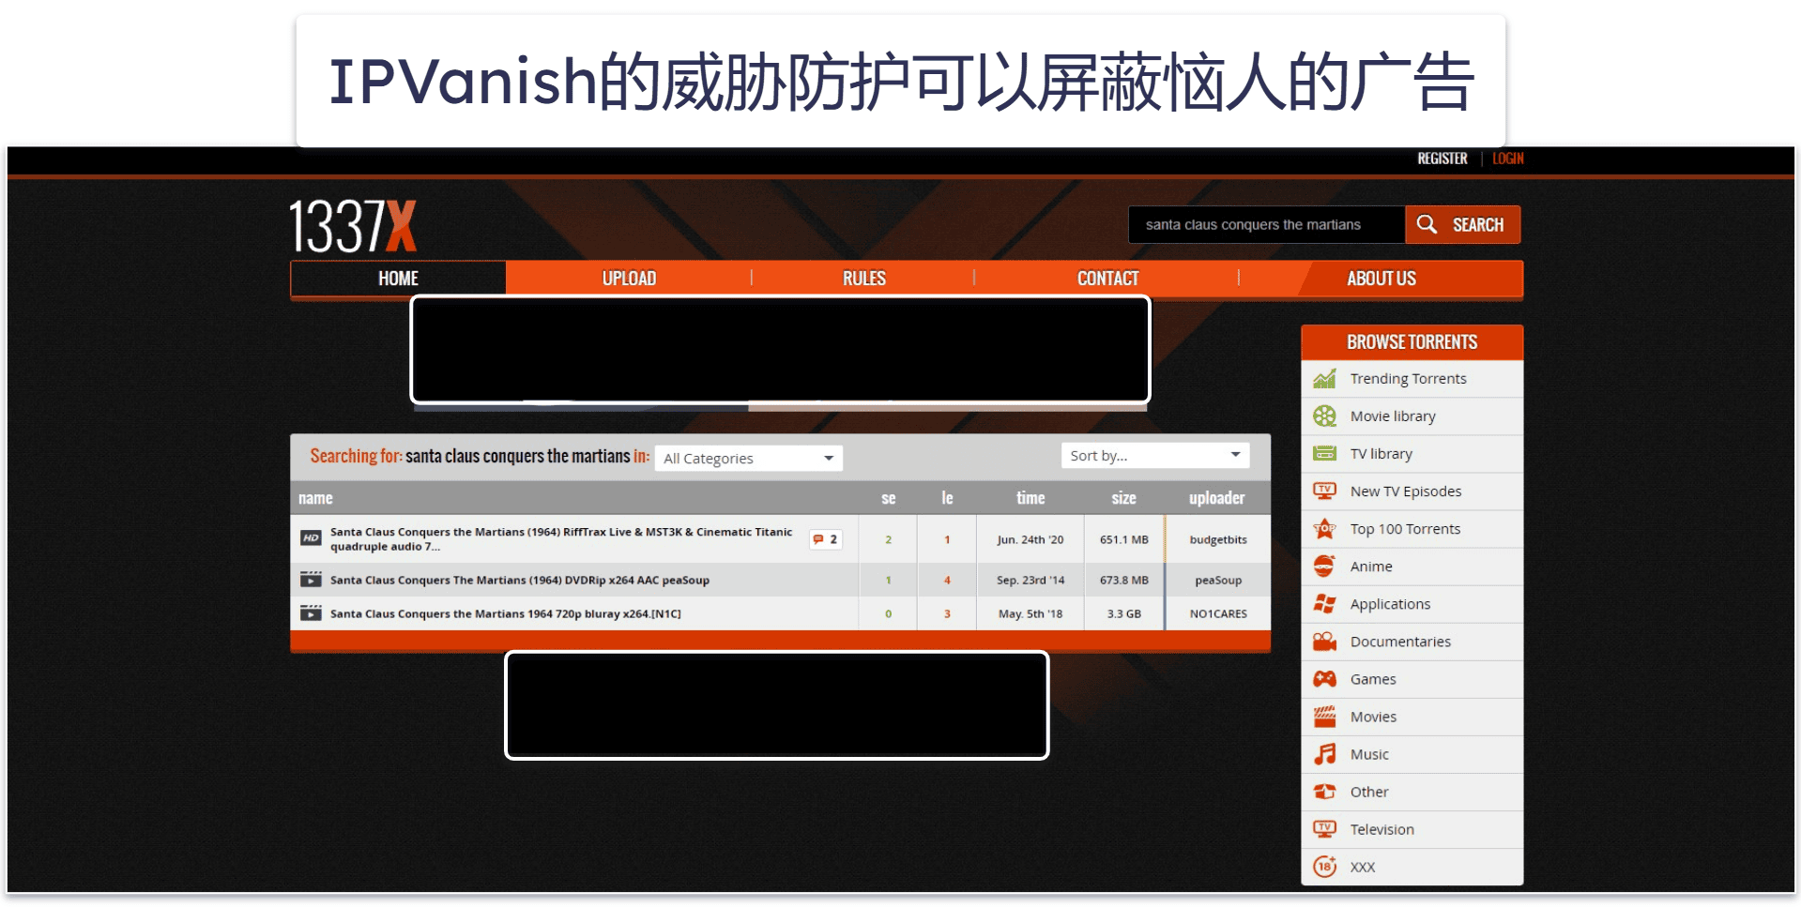The image size is (1801, 907).
Task: Click the '3.3 GB' size cell
Action: (x=1123, y=613)
